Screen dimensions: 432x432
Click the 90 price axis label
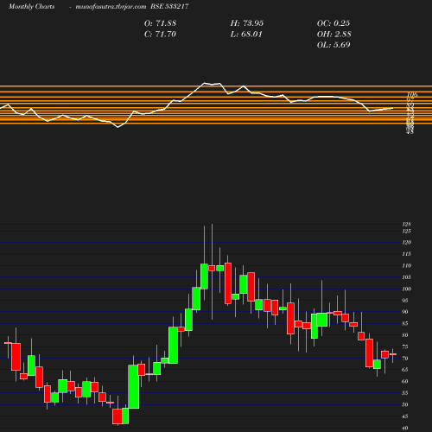405,312
